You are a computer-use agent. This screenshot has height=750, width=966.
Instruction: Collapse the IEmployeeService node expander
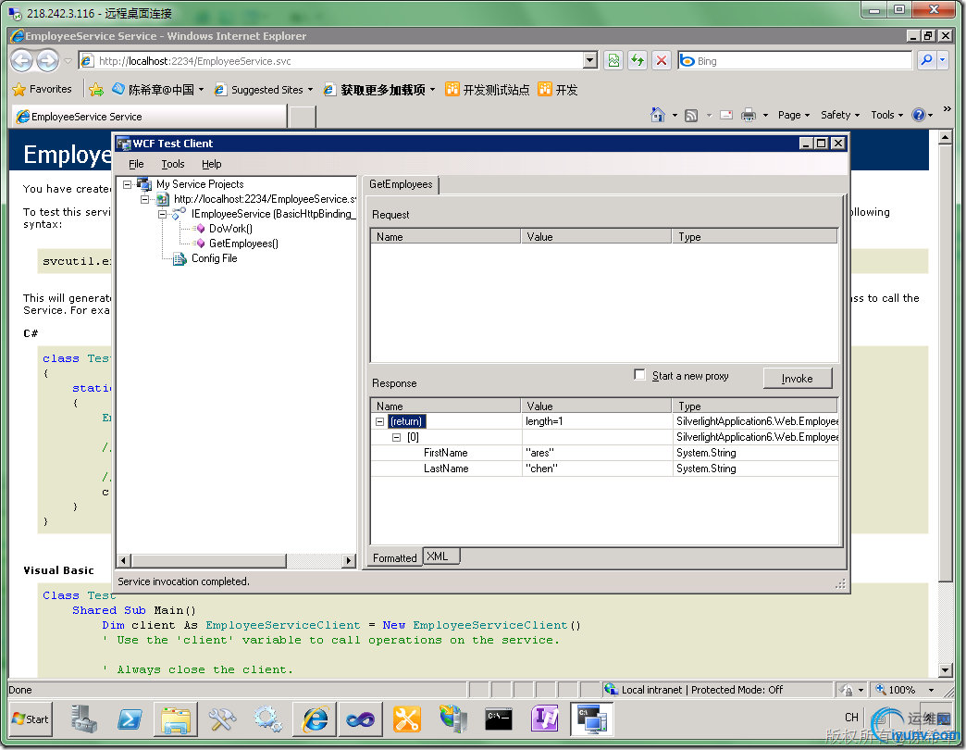tap(162, 214)
